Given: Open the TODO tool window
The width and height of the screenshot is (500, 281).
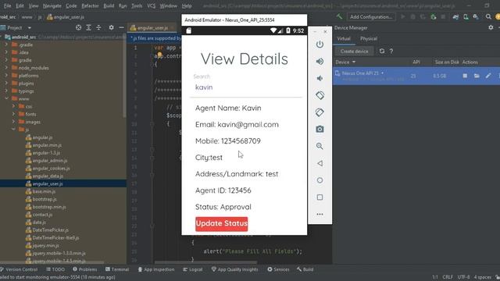Looking at the screenshot, I should [x=55, y=269].
